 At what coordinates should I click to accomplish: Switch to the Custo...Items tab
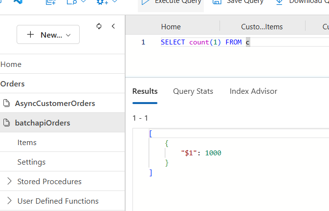point(262,27)
